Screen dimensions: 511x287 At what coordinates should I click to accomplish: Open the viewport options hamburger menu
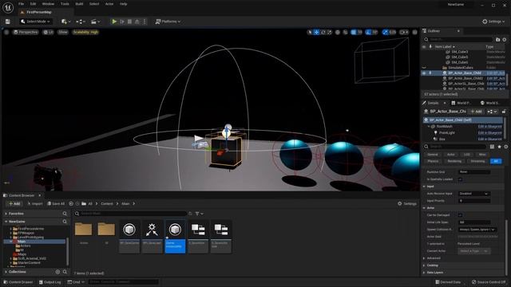point(6,32)
